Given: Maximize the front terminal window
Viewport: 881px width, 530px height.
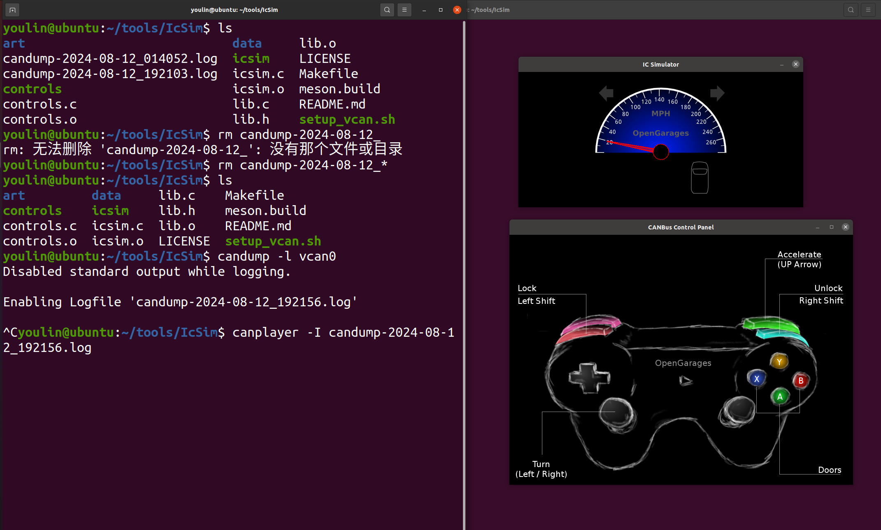Looking at the screenshot, I should pyautogui.click(x=441, y=10).
